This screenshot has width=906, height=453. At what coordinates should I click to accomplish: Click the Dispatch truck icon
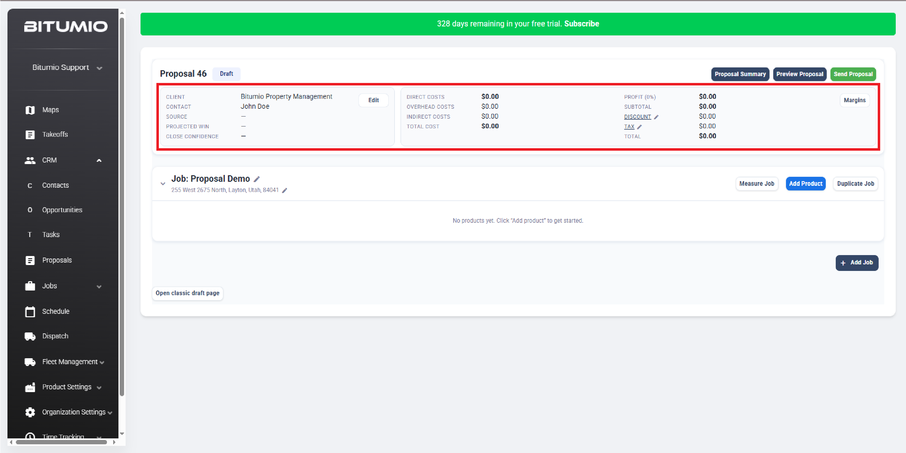(30, 336)
